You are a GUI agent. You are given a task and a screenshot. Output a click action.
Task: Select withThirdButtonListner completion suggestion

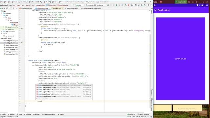(64, 96)
